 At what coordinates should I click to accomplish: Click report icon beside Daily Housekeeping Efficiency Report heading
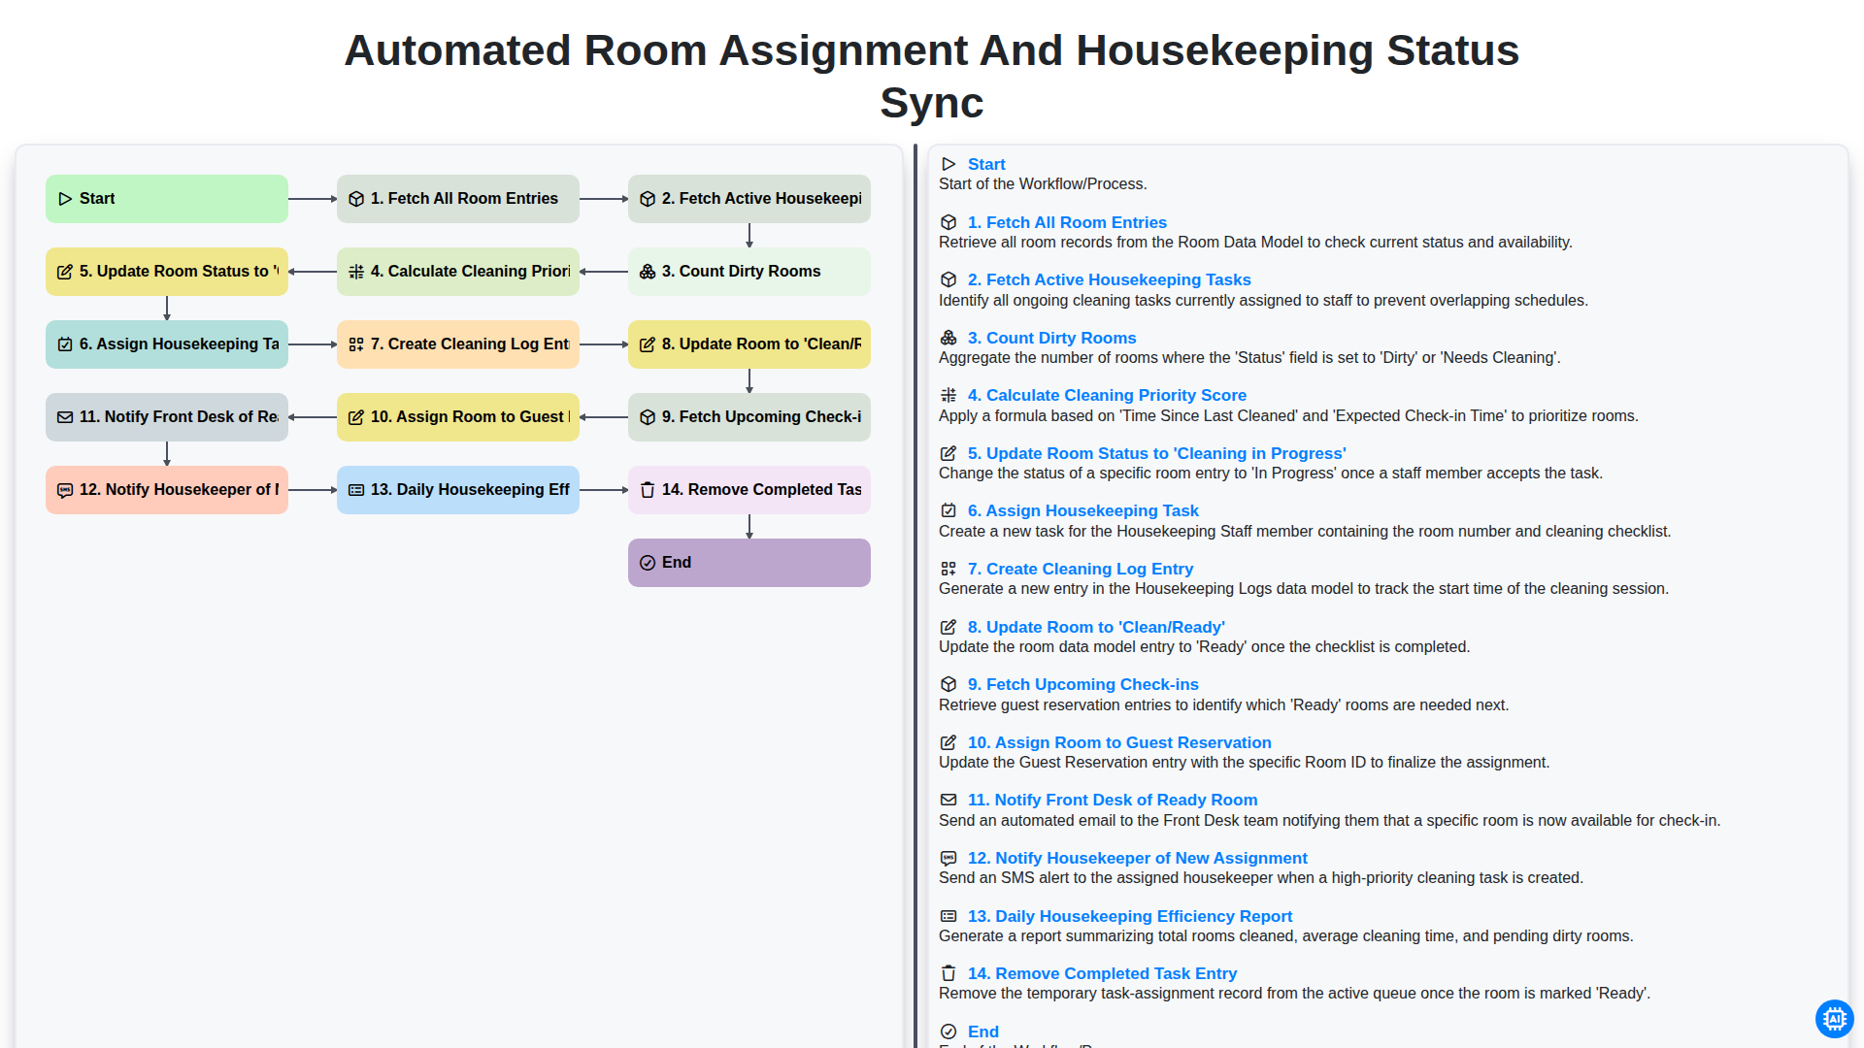point(949,916)
